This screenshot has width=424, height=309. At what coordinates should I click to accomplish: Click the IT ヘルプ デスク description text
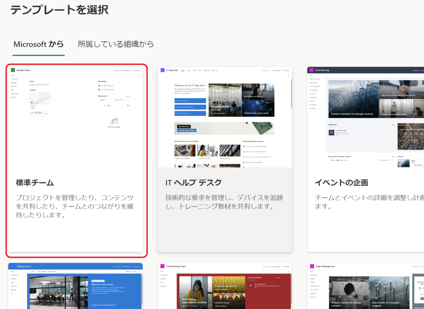[224, 202]
